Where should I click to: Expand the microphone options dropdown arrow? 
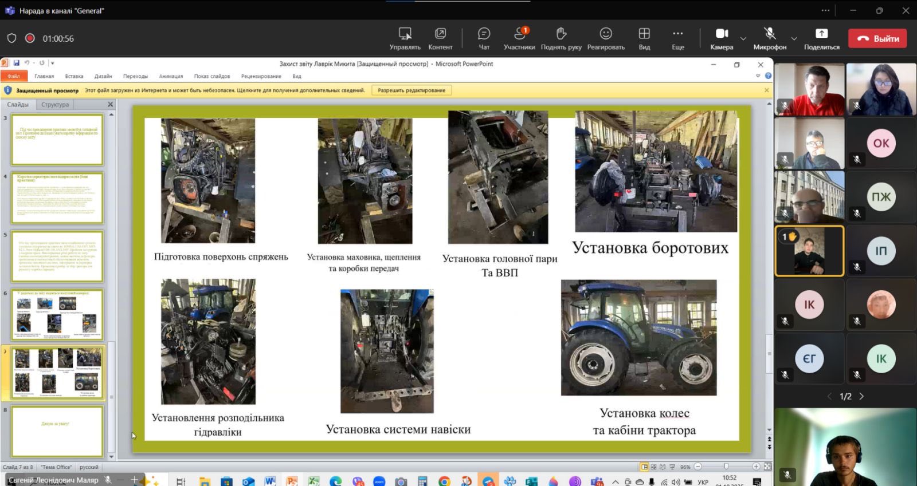[x=794, y=39]
